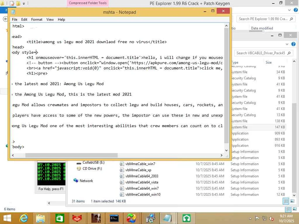Open File Explorer from taskbar
This screenshot has width=299, height=224.
pyautogui.click(x=40, y=218)
